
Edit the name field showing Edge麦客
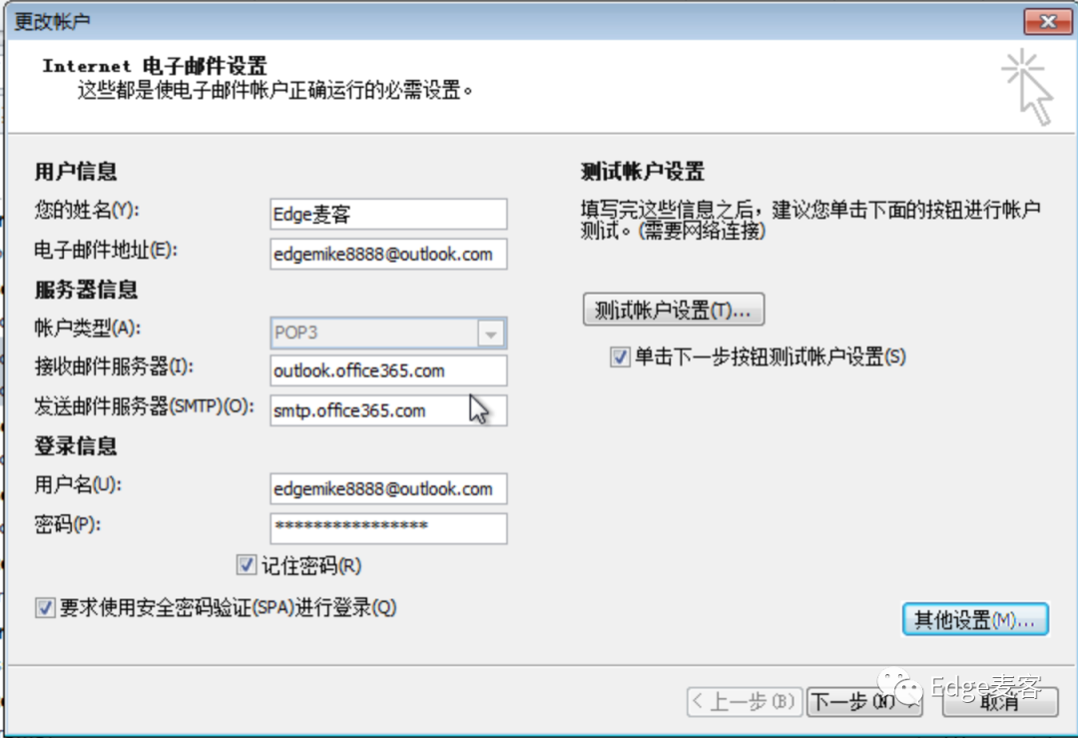pyautogui.click(x=387, y=213)
